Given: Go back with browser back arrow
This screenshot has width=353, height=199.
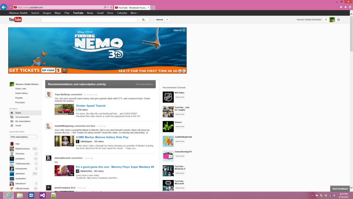Looking at the screenshot, I should click(x=3, y=7).
